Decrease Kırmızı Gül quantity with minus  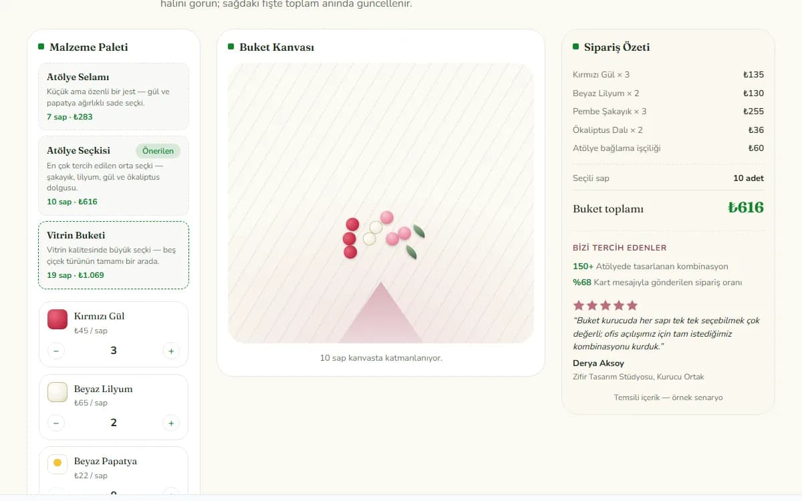[x=56, y=351]
